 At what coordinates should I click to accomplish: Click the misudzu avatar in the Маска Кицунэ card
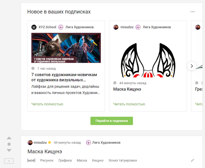point(116,27)
